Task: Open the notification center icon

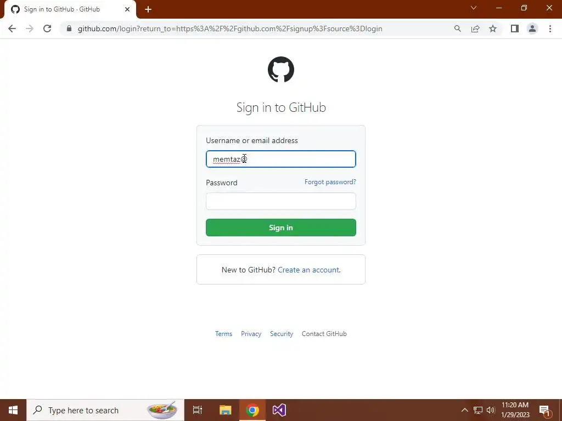Action: [544, 410]
